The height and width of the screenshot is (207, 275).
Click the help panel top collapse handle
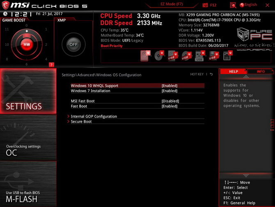(x=246, y=76)
